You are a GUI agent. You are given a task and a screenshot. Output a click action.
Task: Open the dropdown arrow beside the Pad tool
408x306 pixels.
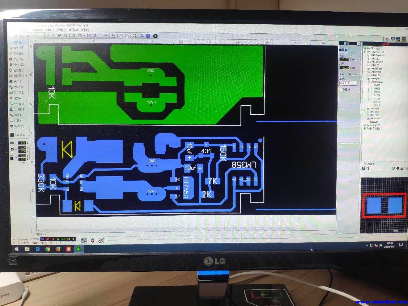[x=26, y=59]
